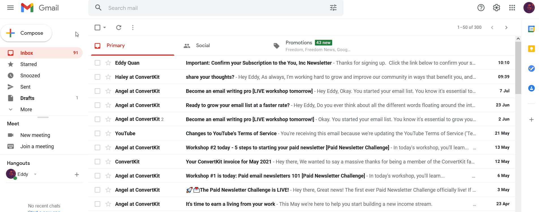Viewport: 539px width, 212px height.
Task: Open Eddy's Hangouts status dropdown
Action: pyautogui.click(x=35, y=174)
